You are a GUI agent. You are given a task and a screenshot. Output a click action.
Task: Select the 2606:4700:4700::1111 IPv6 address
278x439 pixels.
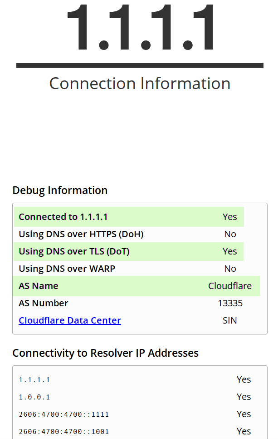pyautogui.click(x=63, y=414)
